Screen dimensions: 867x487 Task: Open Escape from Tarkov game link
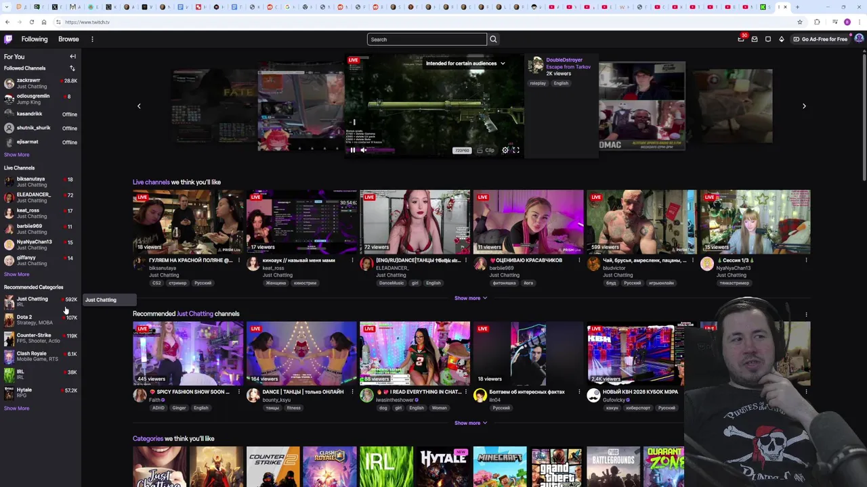point(568,67)
